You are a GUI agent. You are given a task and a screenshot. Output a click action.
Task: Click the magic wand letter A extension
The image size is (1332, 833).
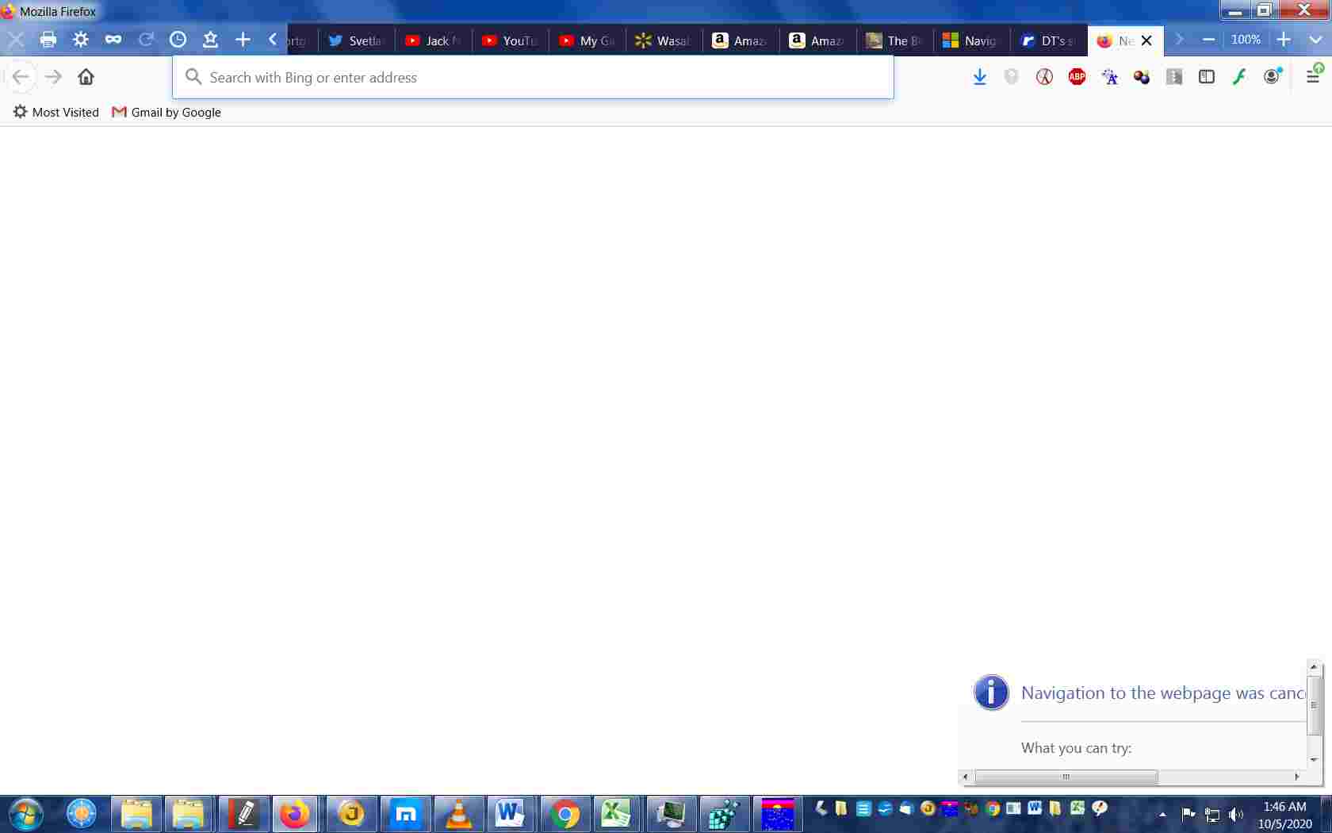click(x=1109, y=77)
